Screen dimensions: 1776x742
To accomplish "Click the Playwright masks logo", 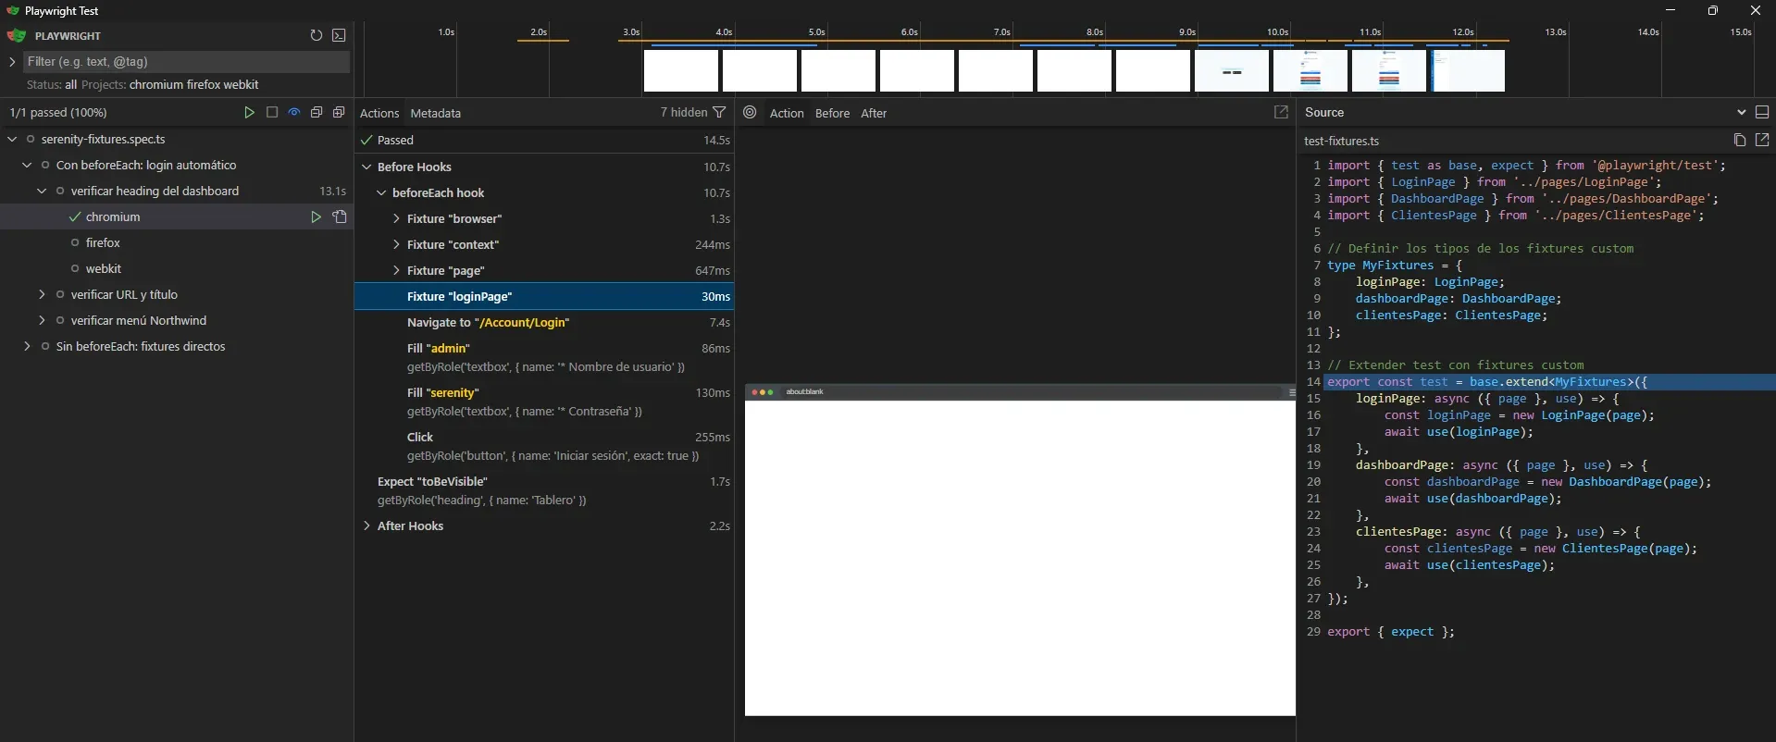I will click(x=16, y=35).
